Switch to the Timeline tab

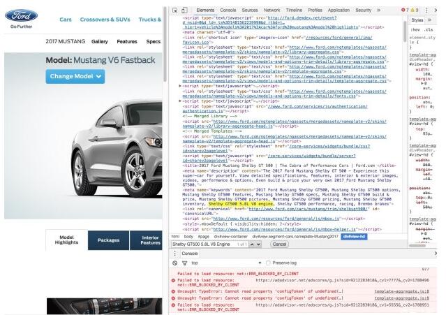294,10
